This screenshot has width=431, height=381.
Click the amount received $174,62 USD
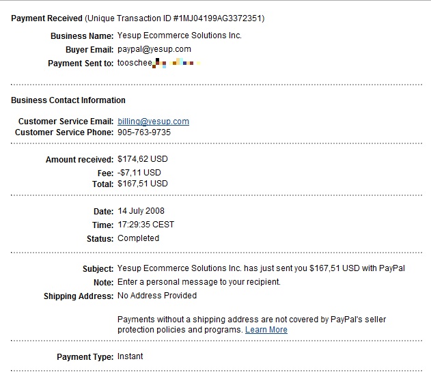click(x=143, y=159)
